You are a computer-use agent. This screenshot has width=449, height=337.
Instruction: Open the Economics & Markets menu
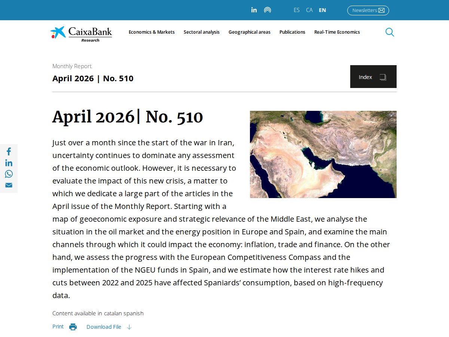coord(152,32)
